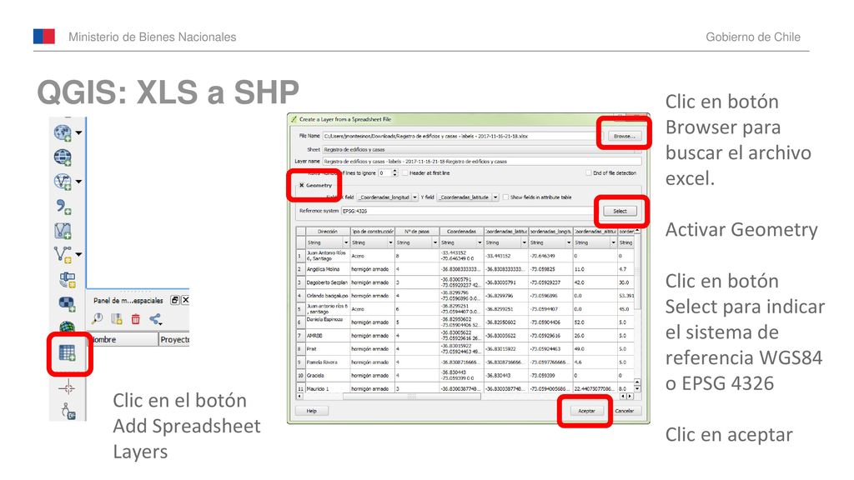Screen dimensions: 854x480
Task: Open the X field dropdown
Action: (x=388, y=197)
